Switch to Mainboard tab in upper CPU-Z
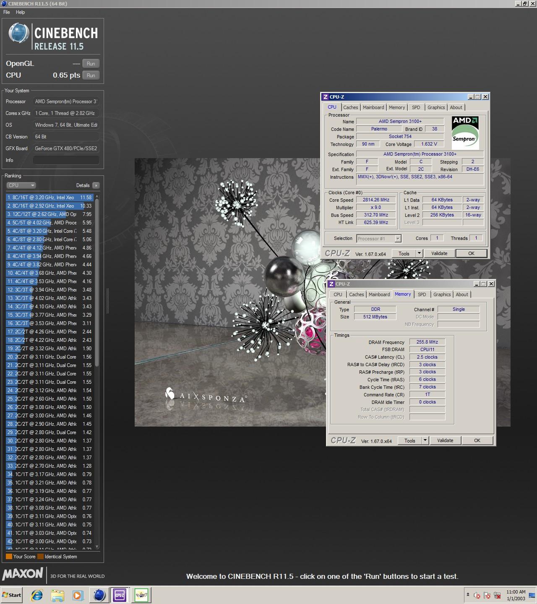537x604 pixels. [373, 107]
